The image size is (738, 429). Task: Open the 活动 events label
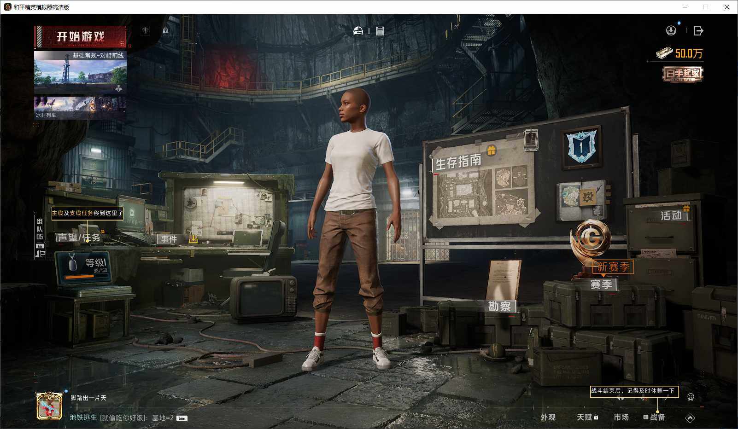(x=671, y=215)
